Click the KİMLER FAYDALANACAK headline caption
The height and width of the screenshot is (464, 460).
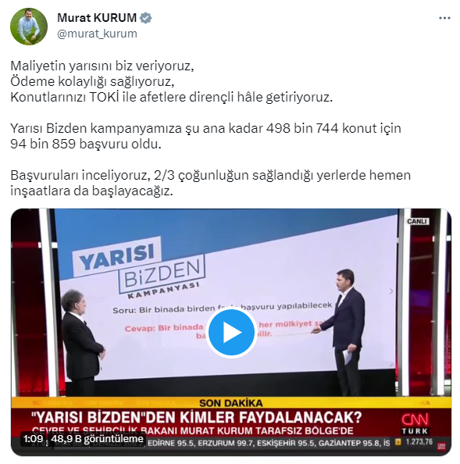click(197, 418)
